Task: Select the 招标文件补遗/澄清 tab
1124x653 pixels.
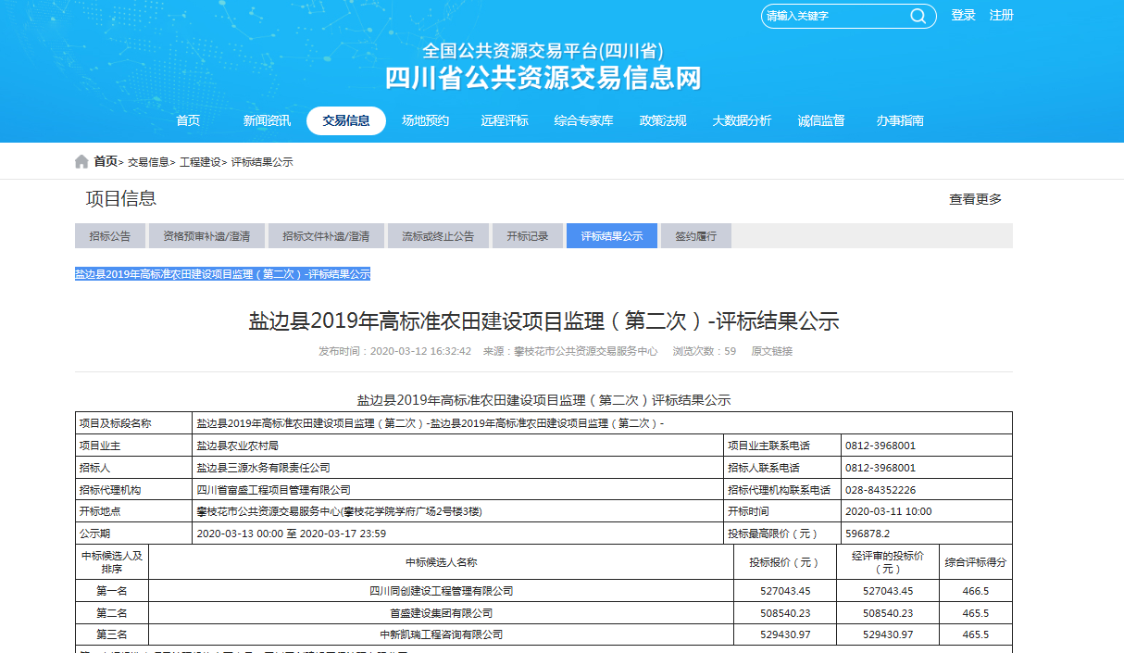Action: coord(326,235)
